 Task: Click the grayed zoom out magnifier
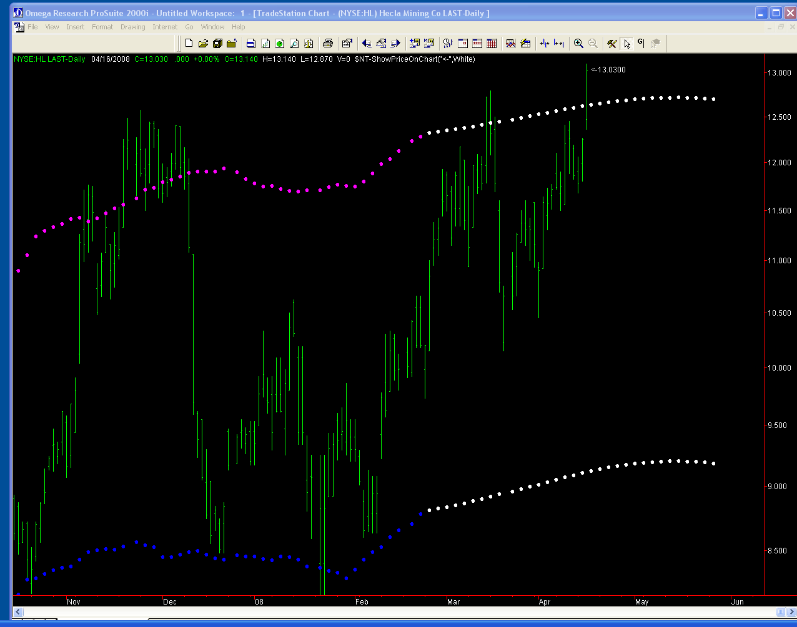[593, 43]
